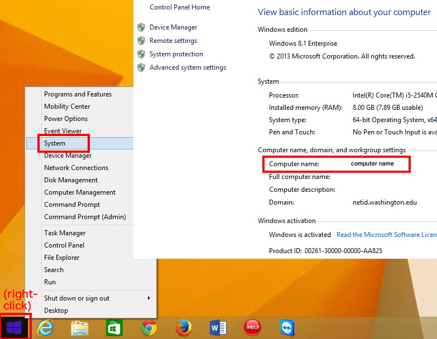Click the 'Full computer name:' label

[x=300, y=177]
